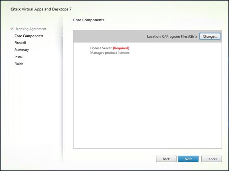Click the License Server component entry
The image size is (229, 171).
(x=100, y=48)
